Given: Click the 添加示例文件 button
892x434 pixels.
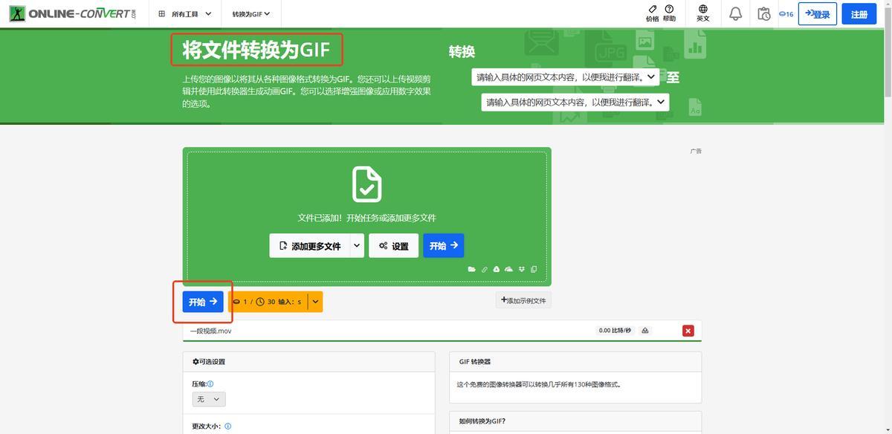Looking at the screenshot, I should pos(523,300).
